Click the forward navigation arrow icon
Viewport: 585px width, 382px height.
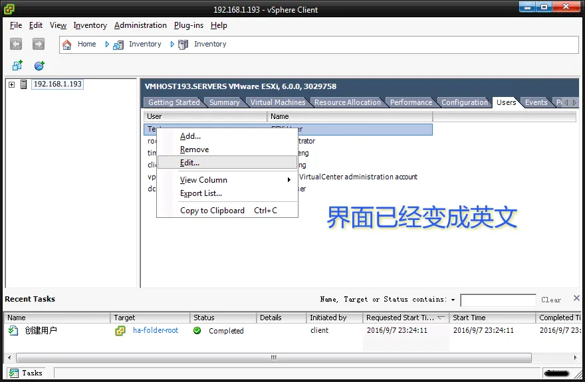[x=39, y=44]
